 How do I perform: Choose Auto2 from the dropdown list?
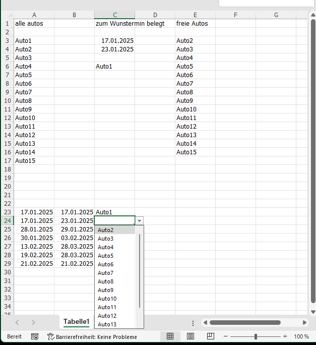coord(115,230)
